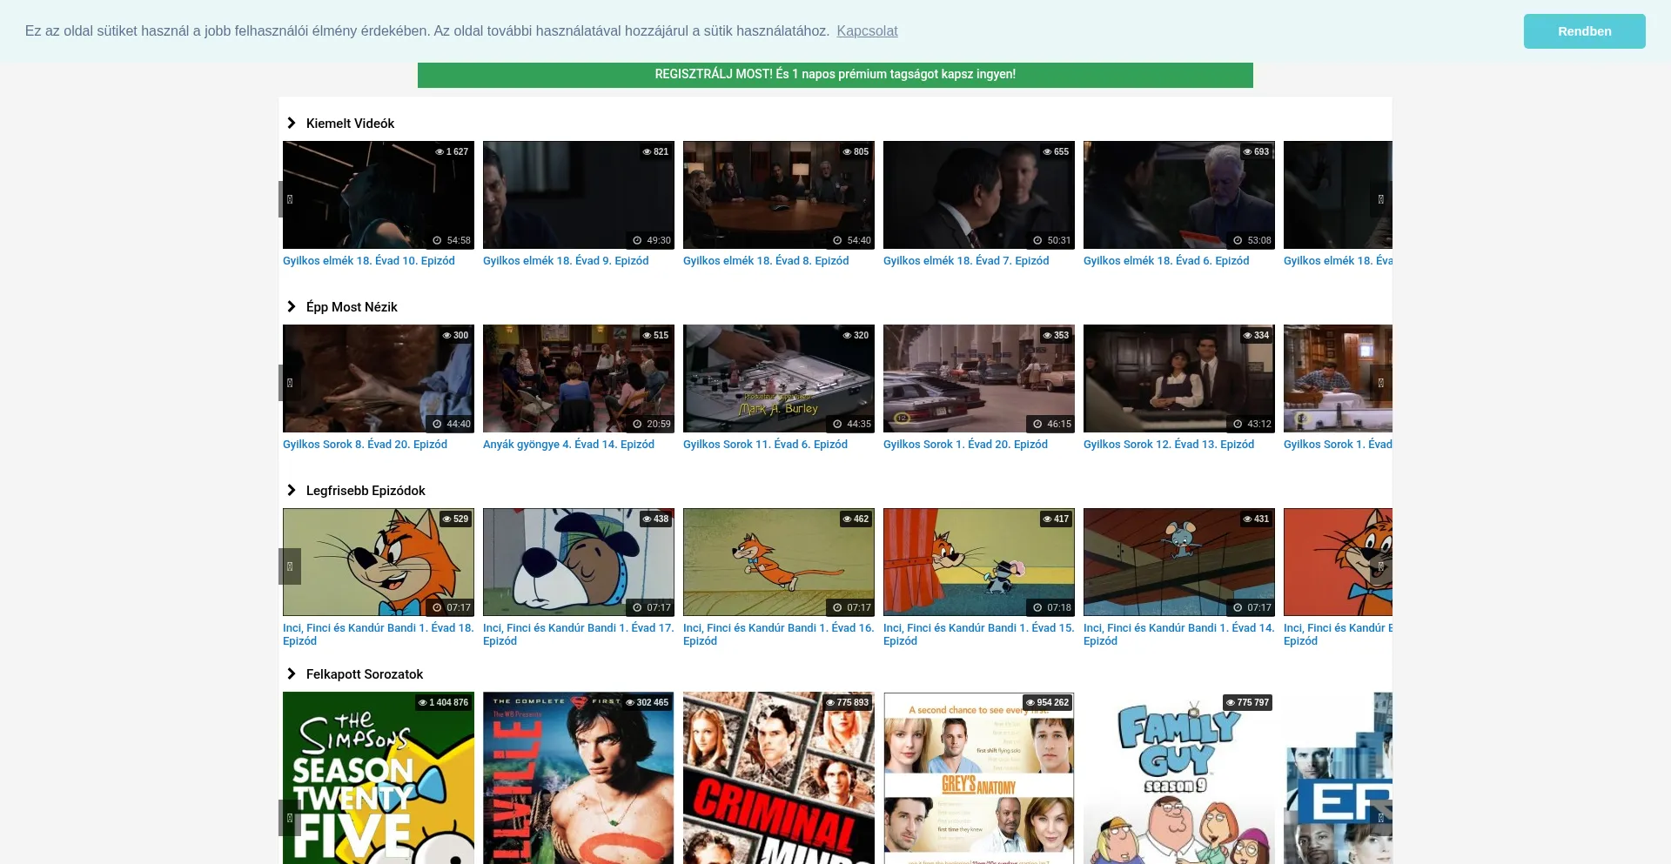Show previous items in Épp Most Nézik carousel
This screenshot has height=864, width=1671.
pos(290,383)
